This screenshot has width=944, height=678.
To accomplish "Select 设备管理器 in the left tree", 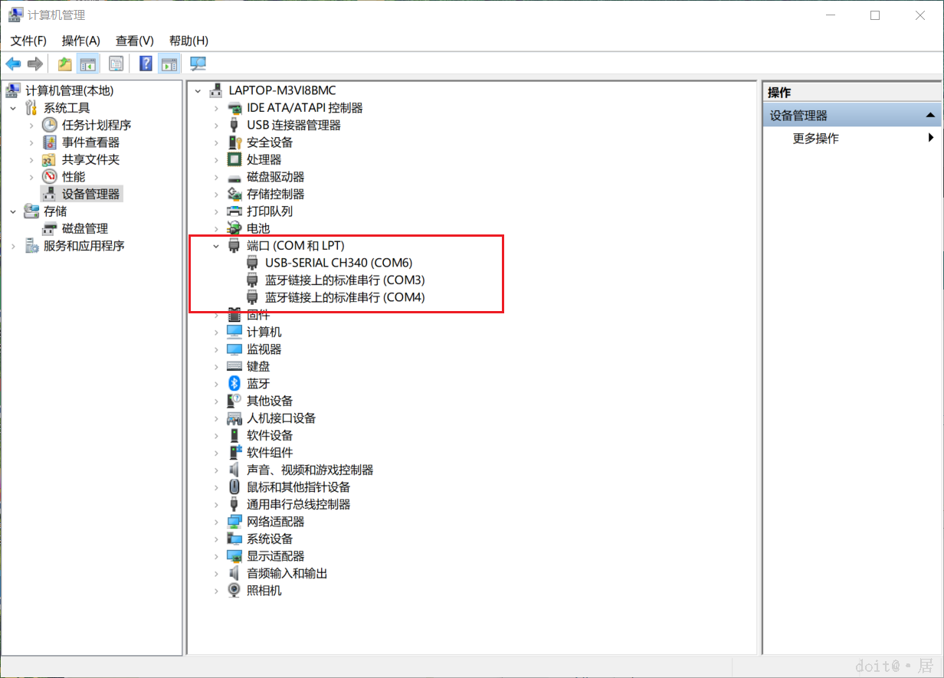I will 90,194.
